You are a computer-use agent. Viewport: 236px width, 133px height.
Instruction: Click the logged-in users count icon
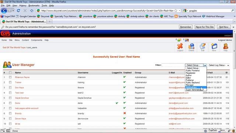[187, 40]
